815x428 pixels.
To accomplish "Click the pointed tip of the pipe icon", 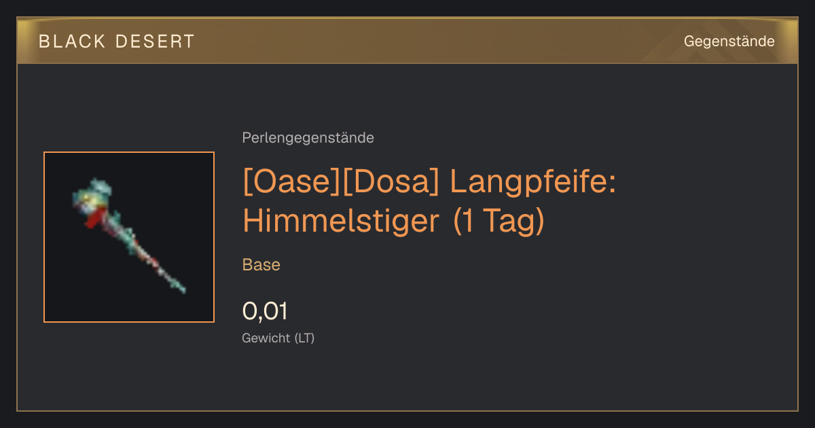I will tap(179, 287).
